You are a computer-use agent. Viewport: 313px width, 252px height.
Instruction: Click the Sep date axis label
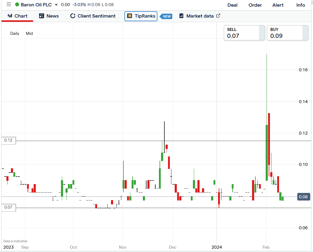[25, 247]
